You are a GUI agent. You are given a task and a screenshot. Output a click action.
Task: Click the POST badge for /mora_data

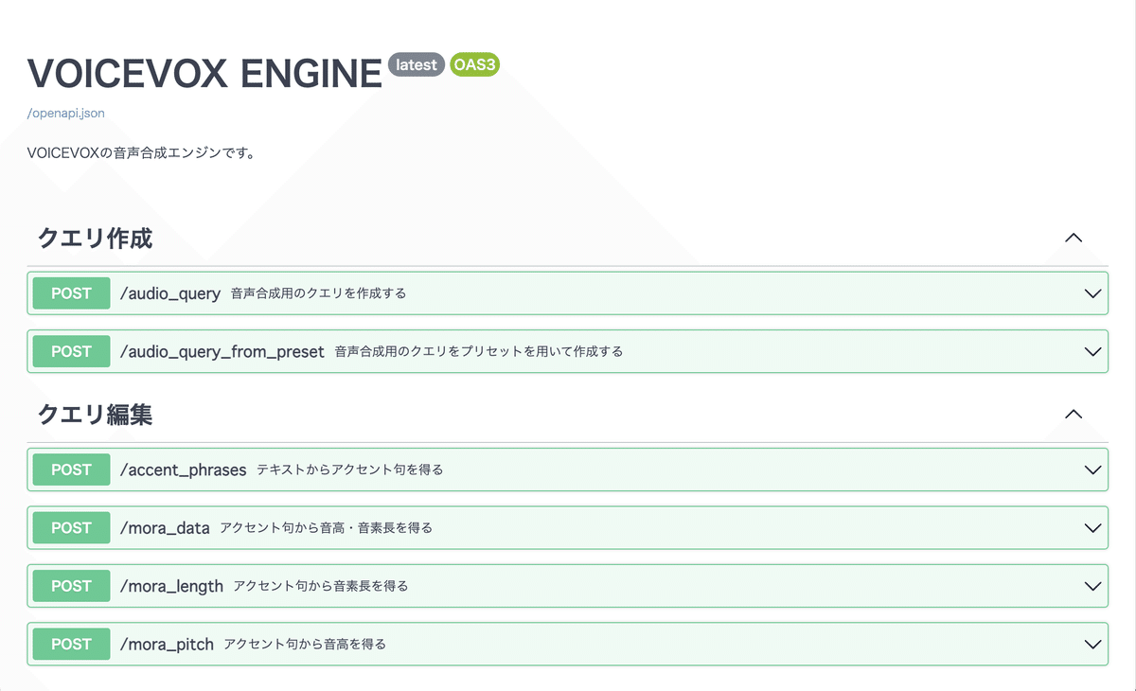(x=71, y=527)
